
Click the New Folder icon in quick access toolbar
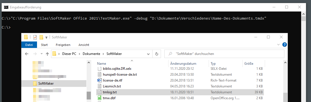click(x=41, y=37)
